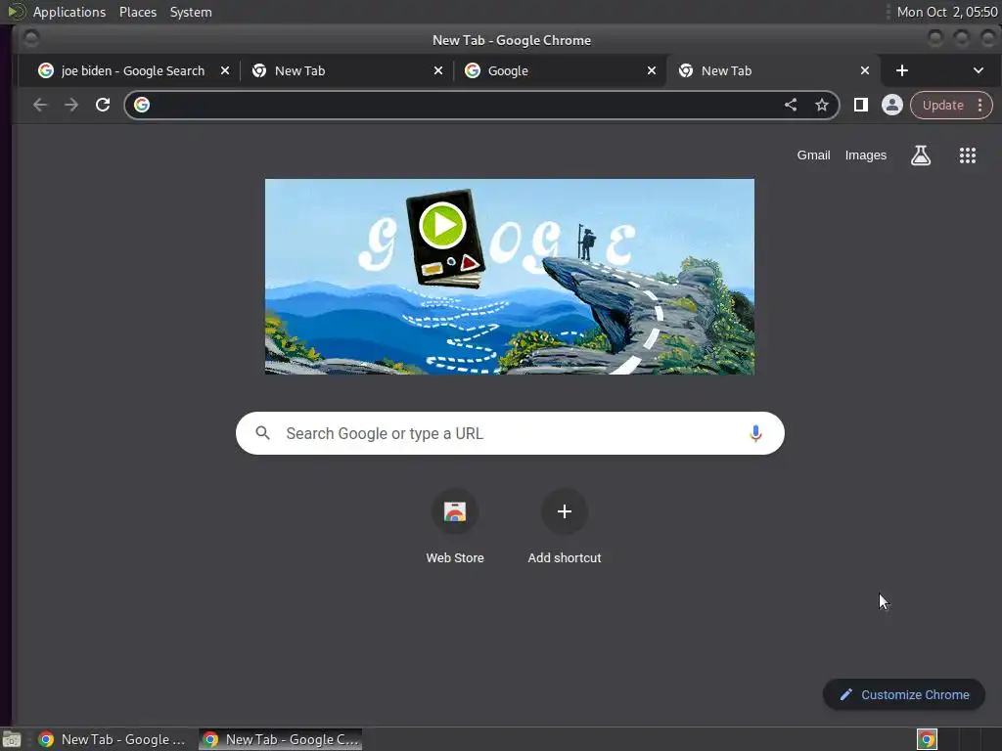This screenshot has height=751, width=1002.
Task: Start voice search with microphone
Action: (755, 433)
